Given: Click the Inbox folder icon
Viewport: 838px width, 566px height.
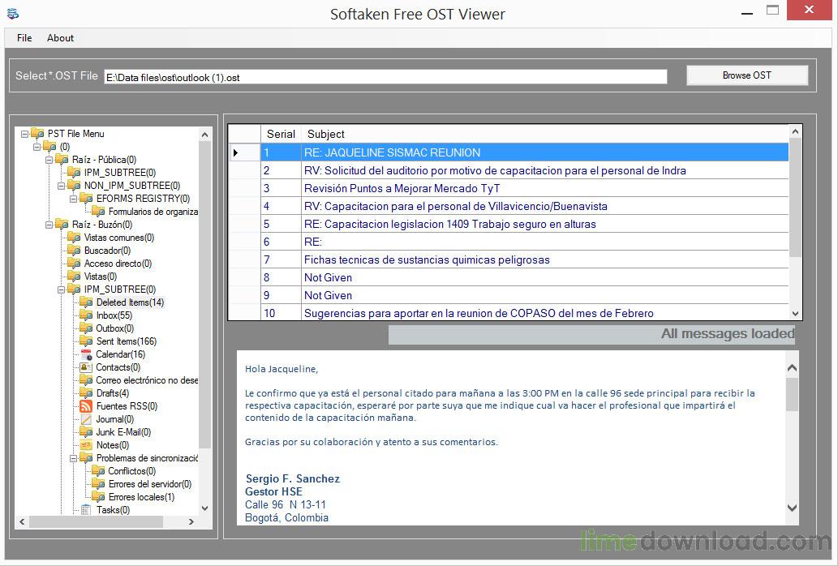Looking at the screenshot, I should click(x=86, y=315).
